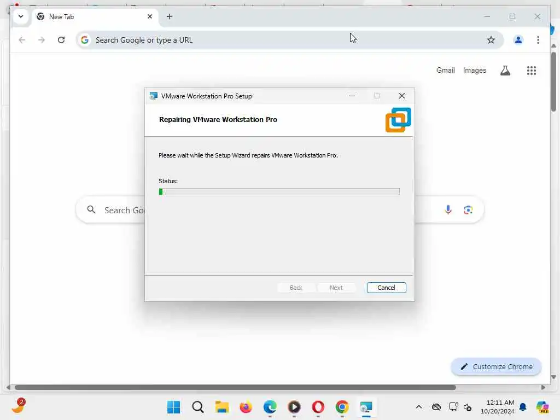The width and height of the screenshot is (560, 420).
Task: Open File Explorer from taskbar
Action: point(222,407)
